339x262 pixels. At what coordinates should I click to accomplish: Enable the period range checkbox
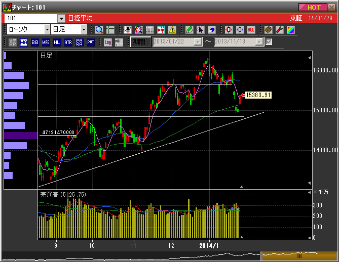point(269,42)
